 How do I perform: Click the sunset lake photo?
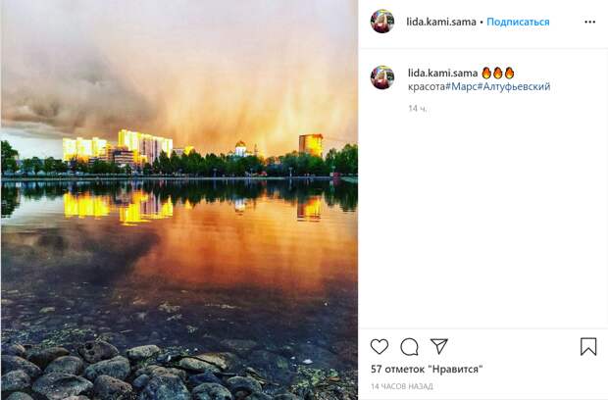tap(179, 200)
